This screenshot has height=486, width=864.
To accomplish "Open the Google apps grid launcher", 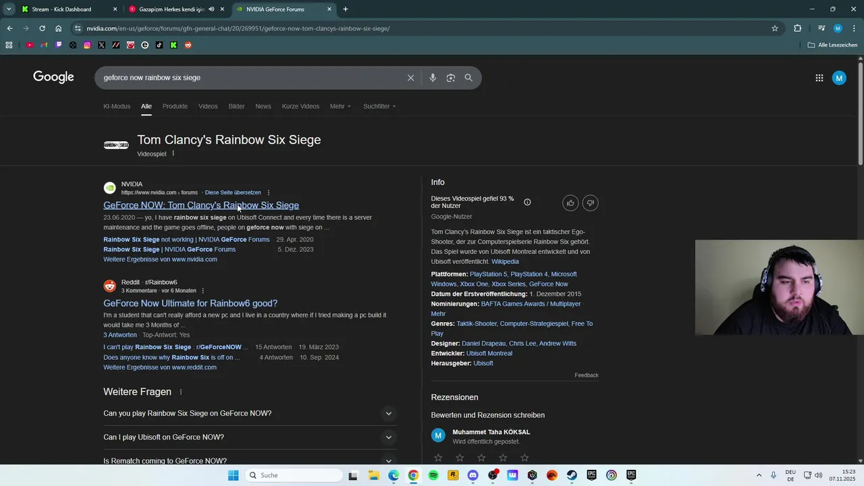I will click(x=819, y=78).
